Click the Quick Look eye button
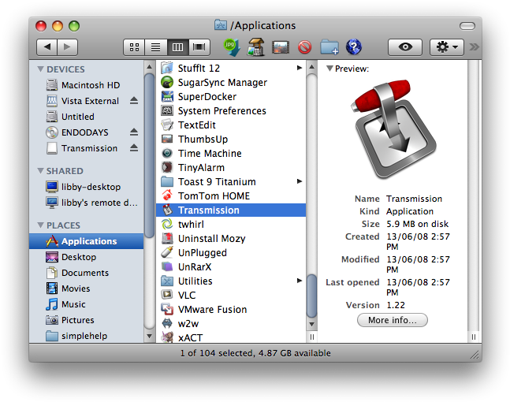The height and width of the screenshot is (402, 510). coord(405,47)
